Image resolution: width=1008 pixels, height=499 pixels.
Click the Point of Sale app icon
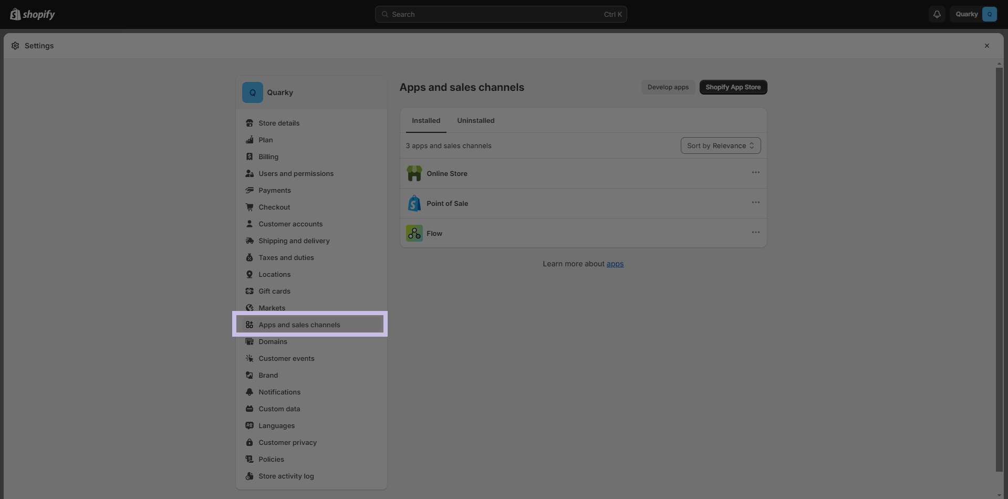tap(414, 203)
